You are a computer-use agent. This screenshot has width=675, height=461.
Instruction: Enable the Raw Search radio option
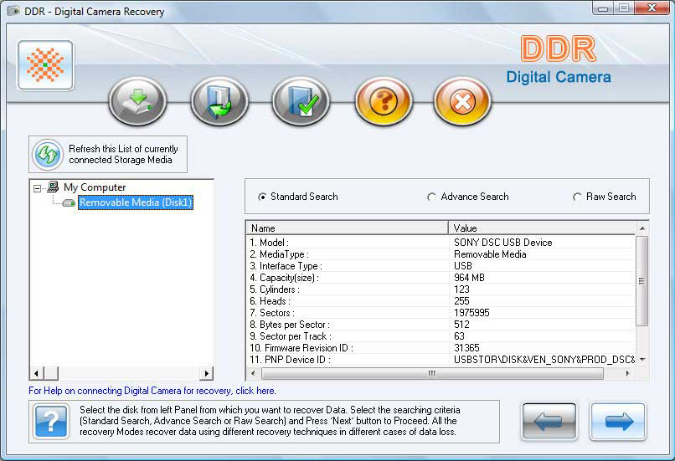[577, 197]
